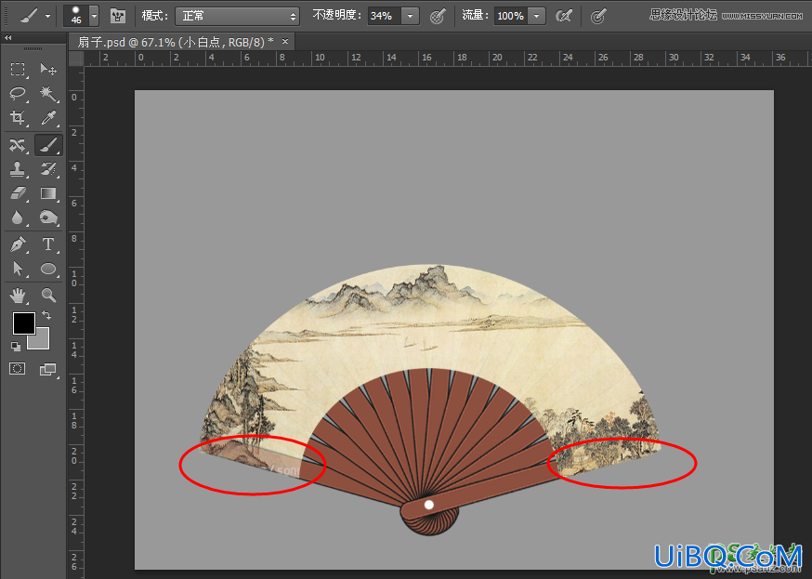Select the Zoom tool
Image resolution: width=812 pixels, height=579 pixels.
[48, 296]
